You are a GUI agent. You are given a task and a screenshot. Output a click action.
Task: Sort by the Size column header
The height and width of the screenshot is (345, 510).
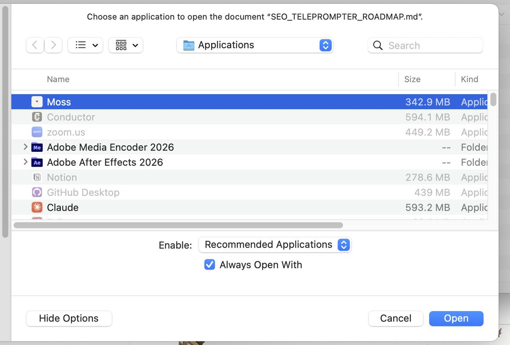[x=412, y=79]
